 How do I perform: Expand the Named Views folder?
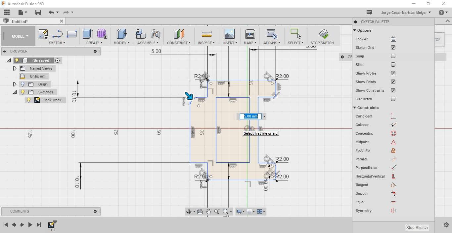coord(15,68)
